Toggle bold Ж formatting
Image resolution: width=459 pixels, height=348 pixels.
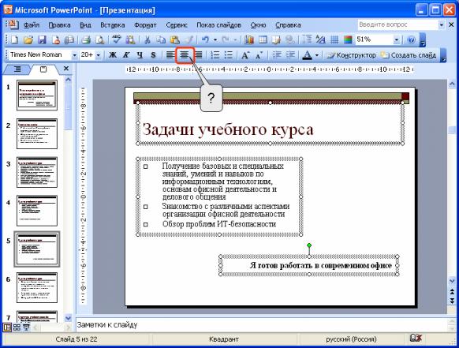(113, 54)
